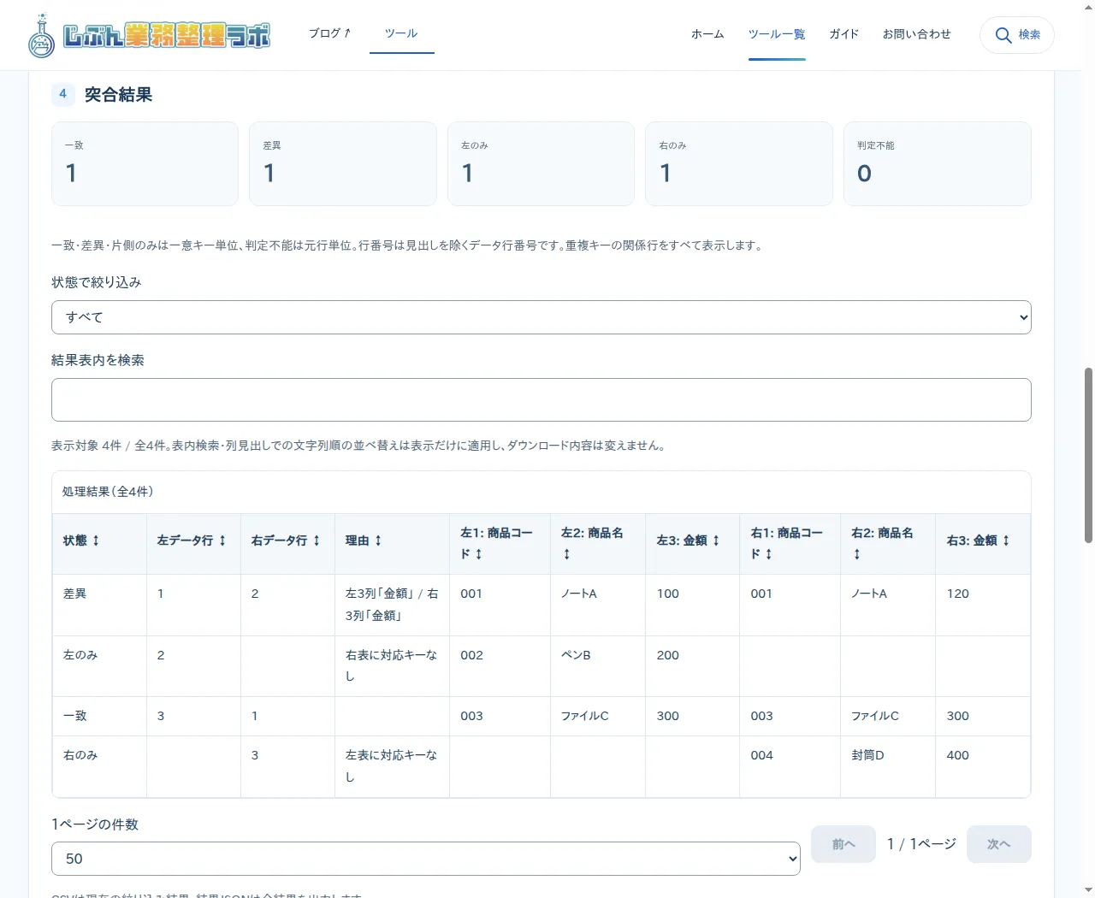Go to ホーム in navigation
Screen dimensions: 1095x898
(707, 34)
